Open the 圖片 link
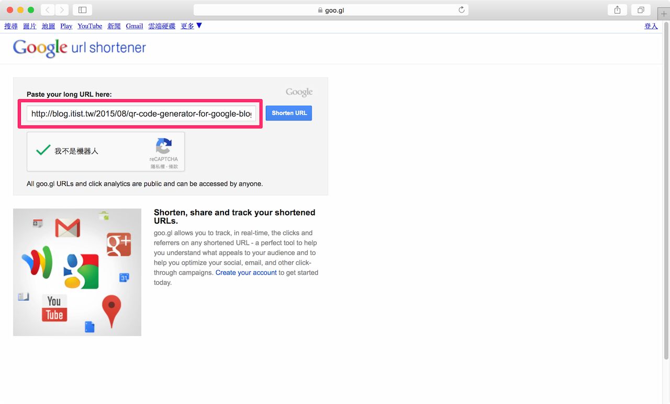670x404 pixels. click(30, 26)
